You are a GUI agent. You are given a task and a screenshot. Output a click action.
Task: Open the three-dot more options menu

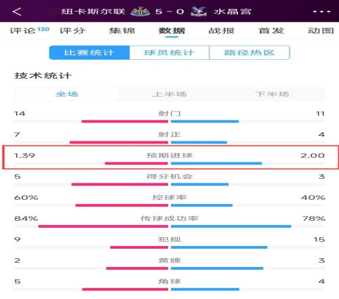[322, 12]
